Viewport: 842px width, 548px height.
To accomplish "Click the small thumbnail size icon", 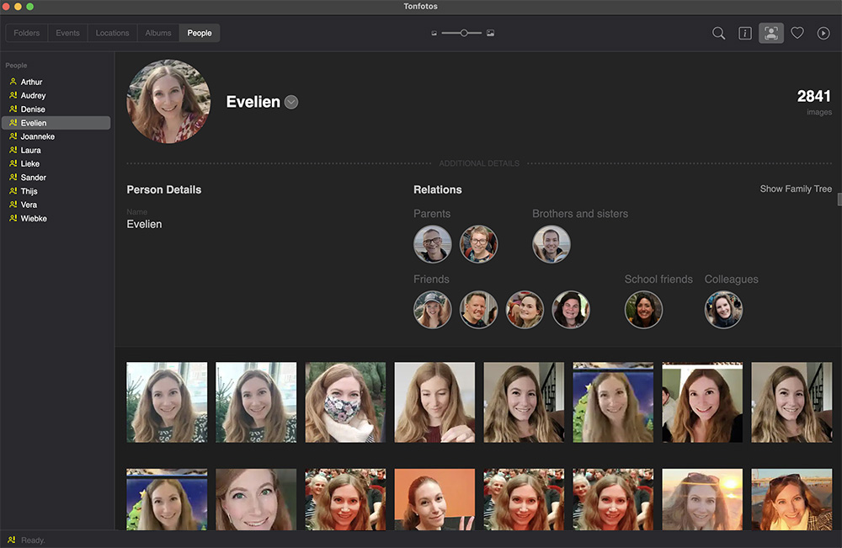I will click(x=434, y=34).
